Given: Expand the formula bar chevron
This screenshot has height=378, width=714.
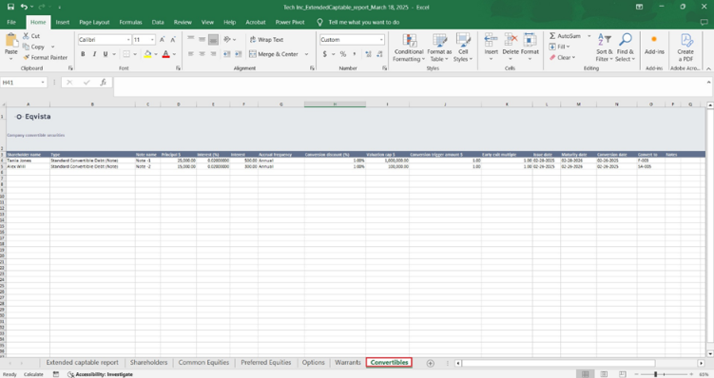Looking at the screenshot, I should click(x=708, y=83).
